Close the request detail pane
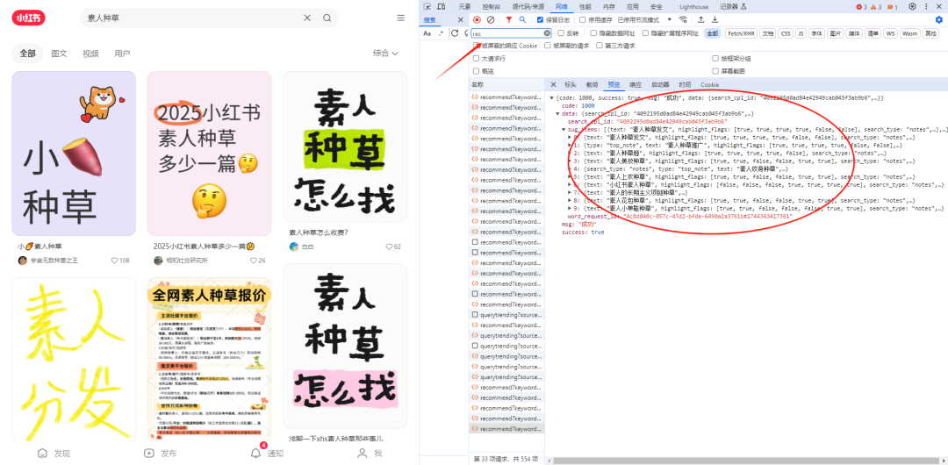The image size is (948, 465). click(553, 84)
